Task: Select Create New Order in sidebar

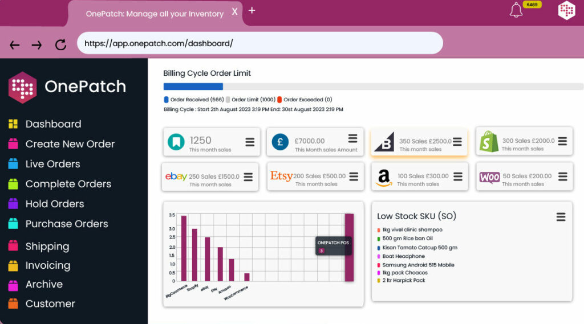Action: pyautogui.click(x=70, y=144)
